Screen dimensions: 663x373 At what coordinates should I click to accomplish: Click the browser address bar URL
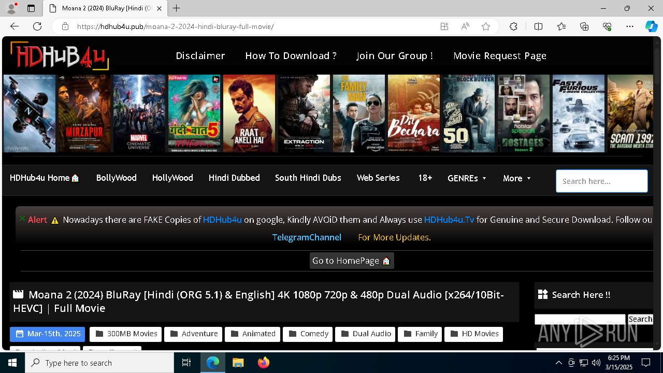pyautogui.click(x=175, y=26)
